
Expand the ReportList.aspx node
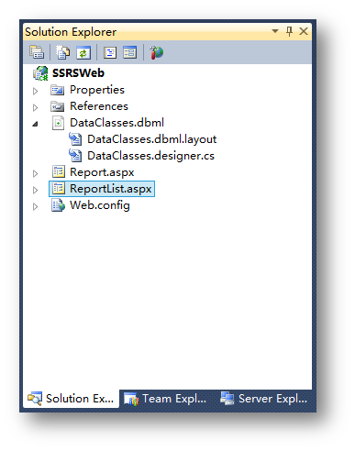(36, 190)
